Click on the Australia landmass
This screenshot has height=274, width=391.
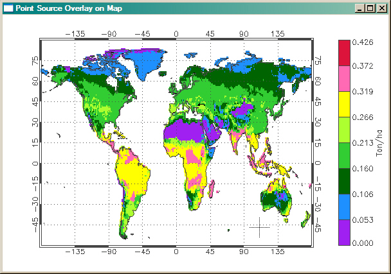point(275,199)
